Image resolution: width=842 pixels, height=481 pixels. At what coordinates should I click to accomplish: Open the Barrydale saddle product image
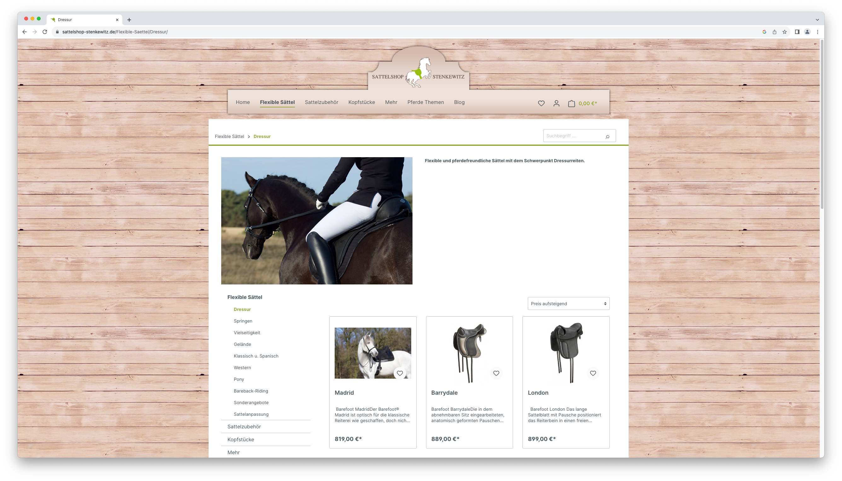[x=469, y=352]
